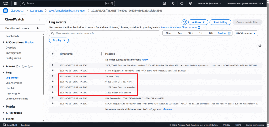Open Live Tail in the sidebar
Viewport: 269px width, 127px height.
[x=10, y=88]
